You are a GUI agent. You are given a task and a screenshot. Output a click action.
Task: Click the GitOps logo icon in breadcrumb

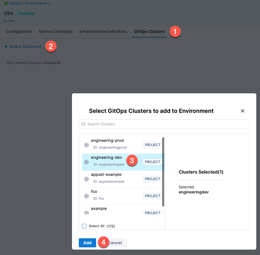(6, 3)
